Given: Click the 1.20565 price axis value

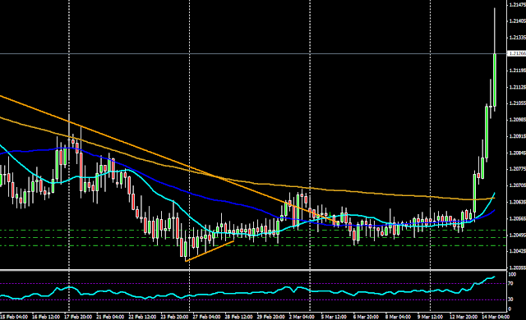Looking at the screenshot, I should (x=517, y=218).
